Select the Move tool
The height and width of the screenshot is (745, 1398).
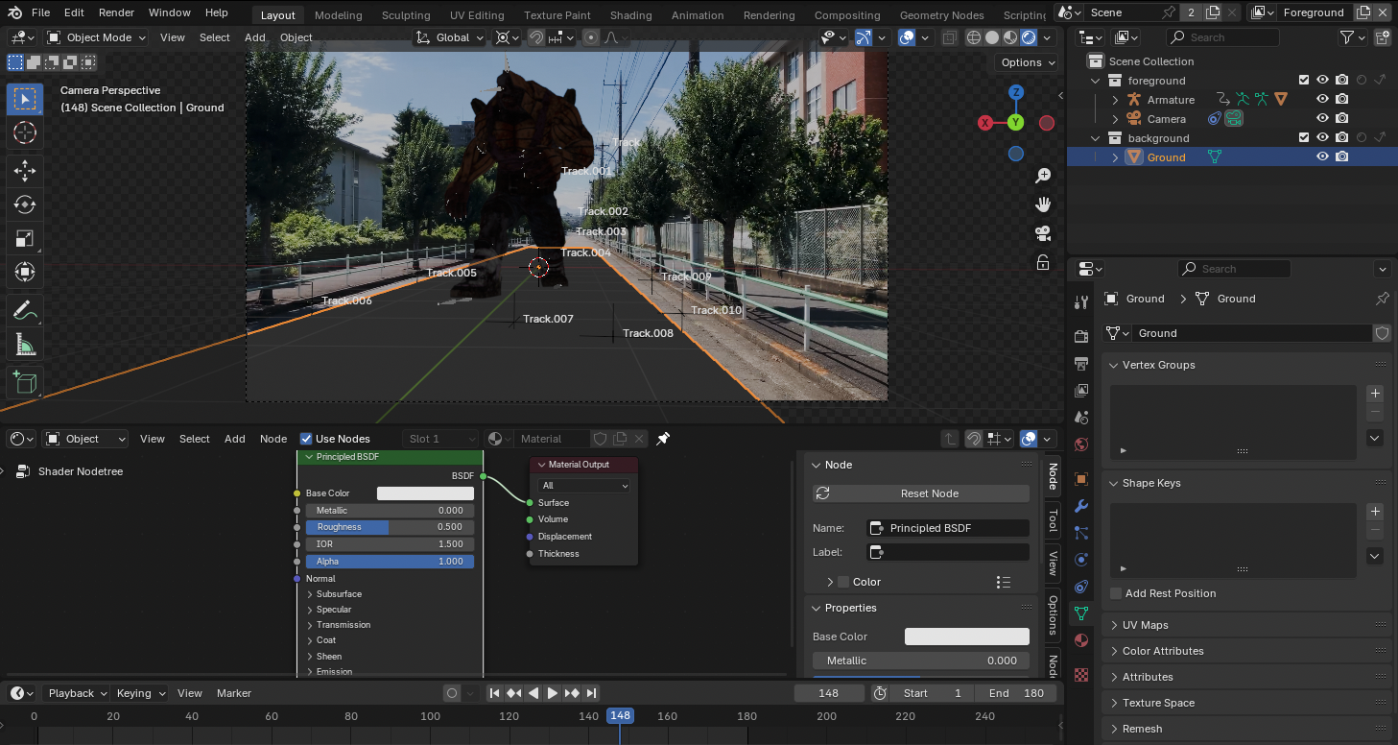(25, 171)
